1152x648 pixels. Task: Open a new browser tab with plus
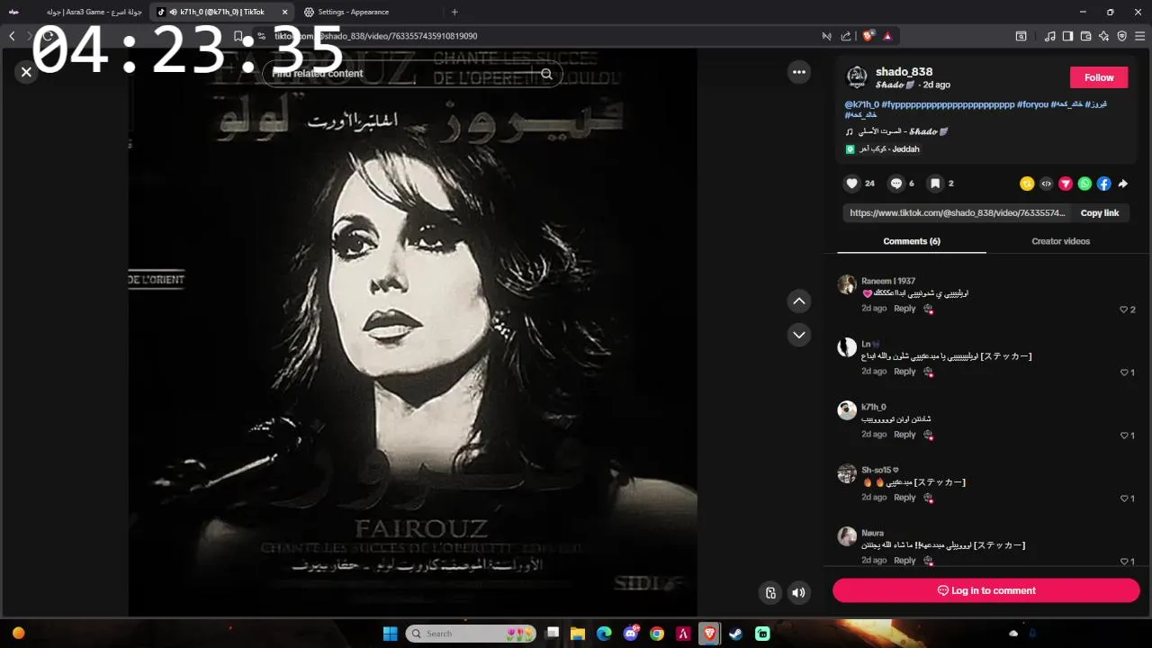point(454,12)
